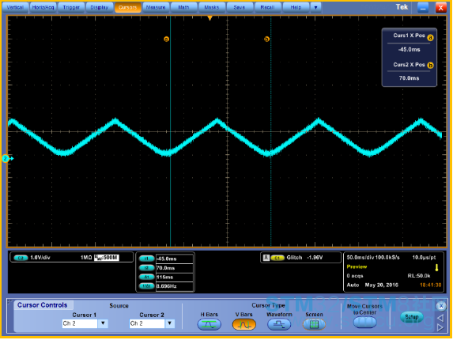Click the C1 trigger source badge
This screenshot has height=340, width=453.
click(x=277, y=258)
